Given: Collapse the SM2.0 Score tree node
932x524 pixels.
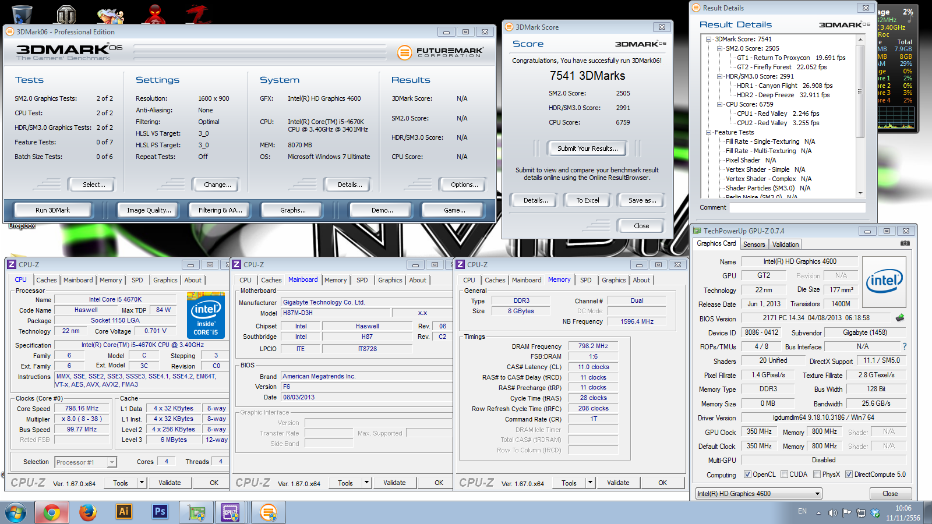Looking at the screenshot, I should click(720, 48).
